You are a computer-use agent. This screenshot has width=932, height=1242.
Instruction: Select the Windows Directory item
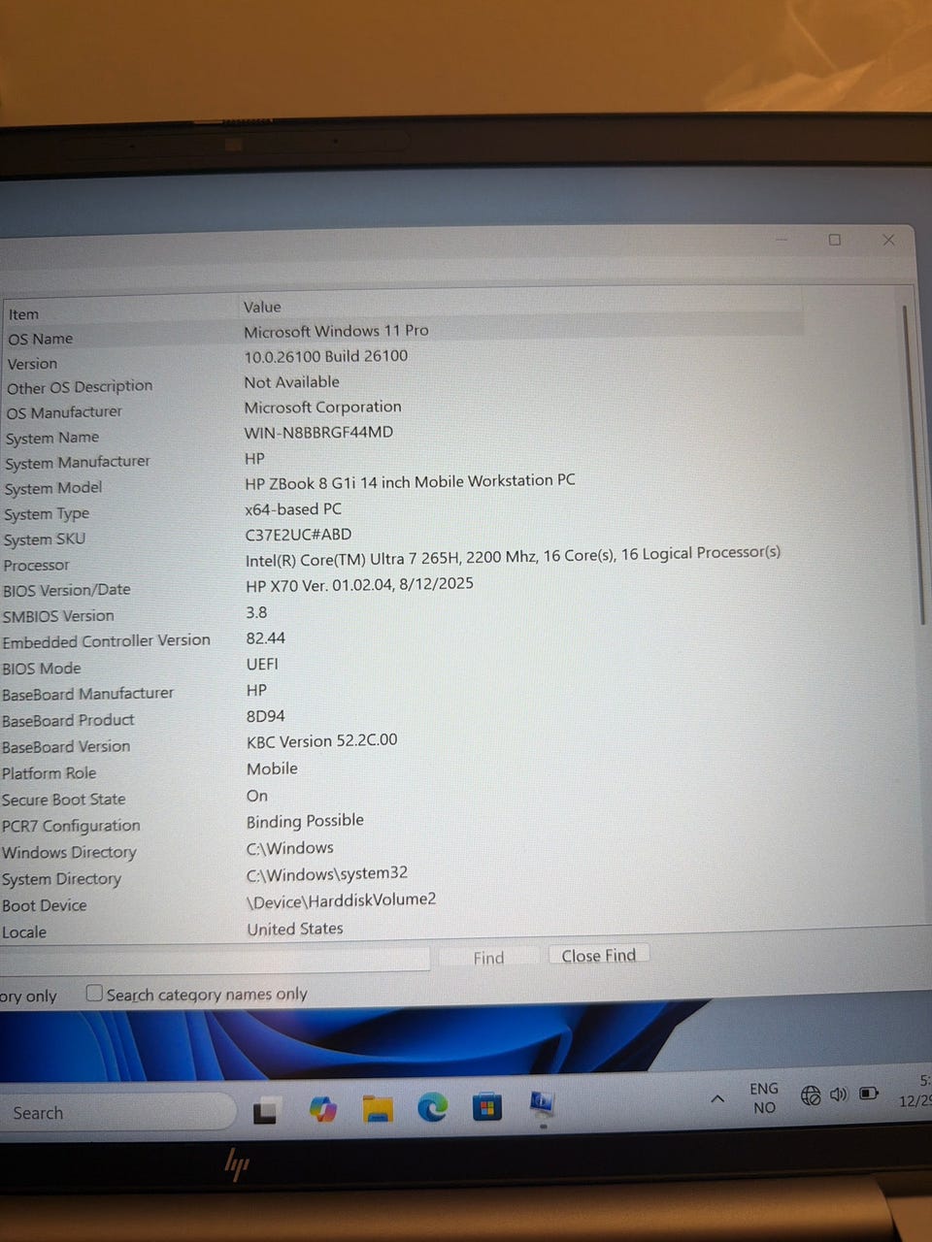click(69, 852)
